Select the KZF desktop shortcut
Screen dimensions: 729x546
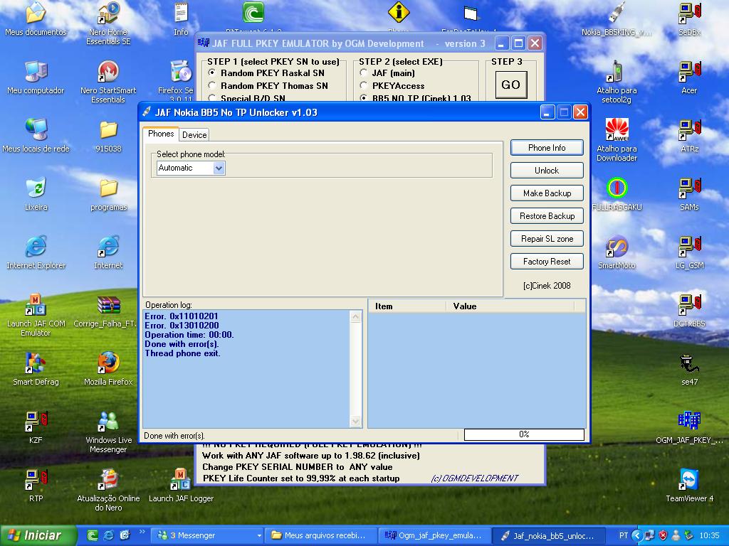tap(36, 427)
